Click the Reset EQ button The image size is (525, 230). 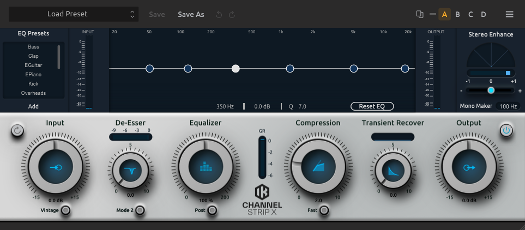point(372,106)
